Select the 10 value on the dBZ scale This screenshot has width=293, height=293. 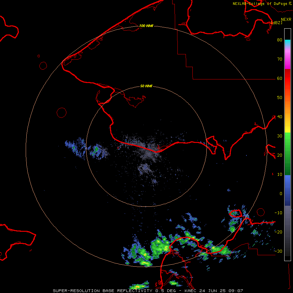tap(280, 174)
